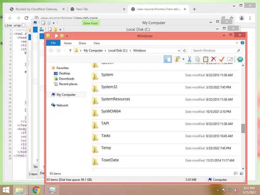Click the red X Delete icon

[214, 59]
